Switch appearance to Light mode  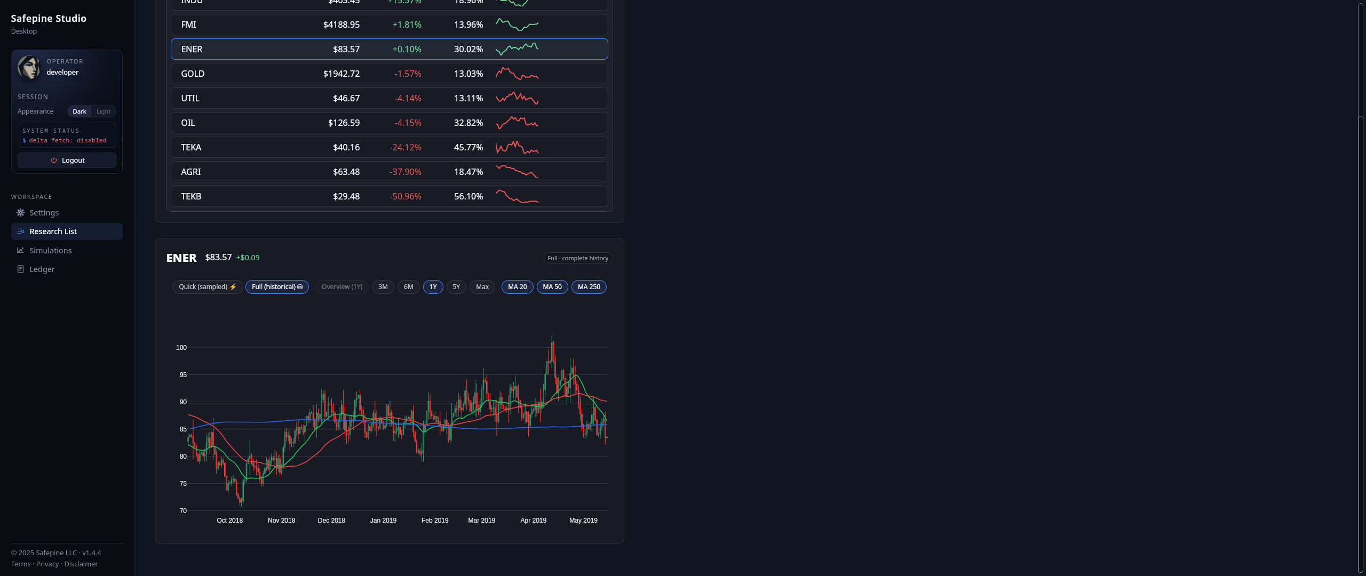point(103,111)
